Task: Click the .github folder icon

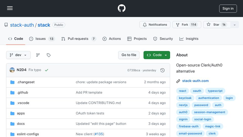Action: point(12,92)
